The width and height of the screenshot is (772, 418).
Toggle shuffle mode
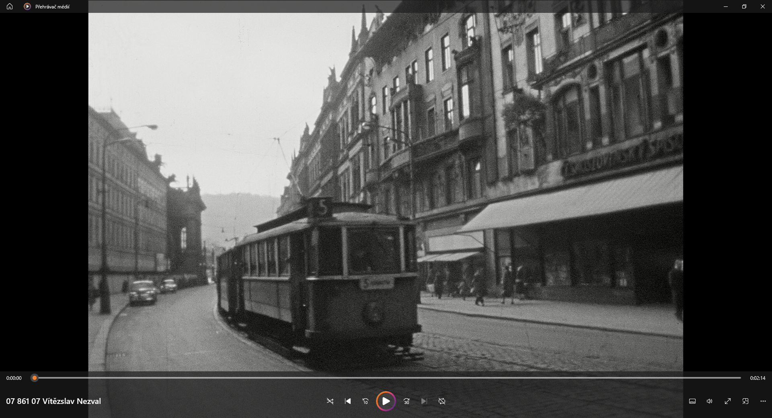click(330, 401)
